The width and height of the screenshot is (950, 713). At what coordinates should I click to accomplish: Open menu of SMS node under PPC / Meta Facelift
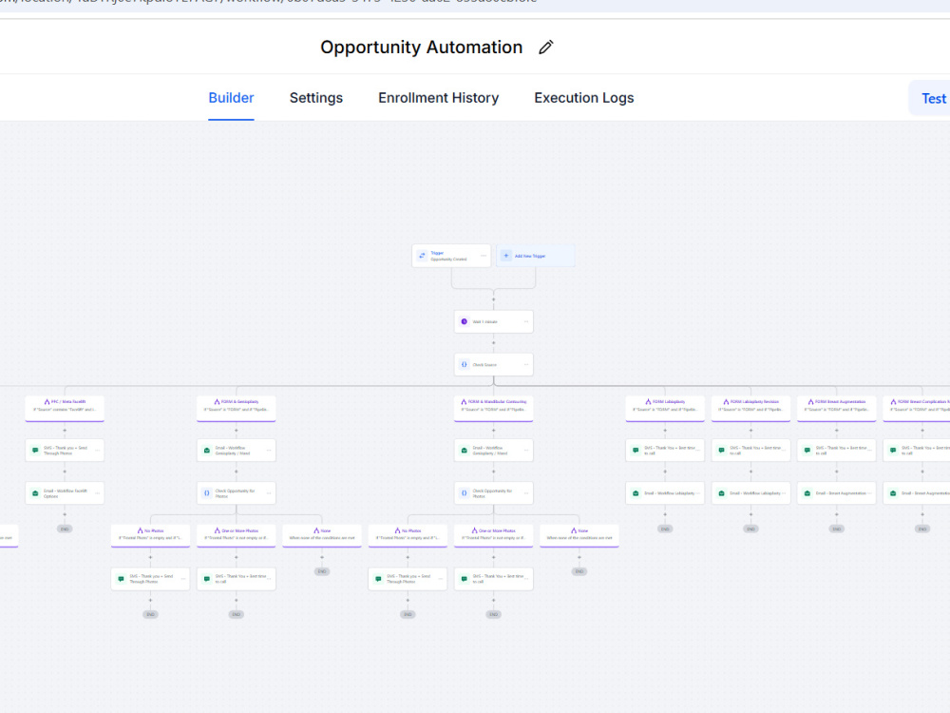click(x=98, y=451)
